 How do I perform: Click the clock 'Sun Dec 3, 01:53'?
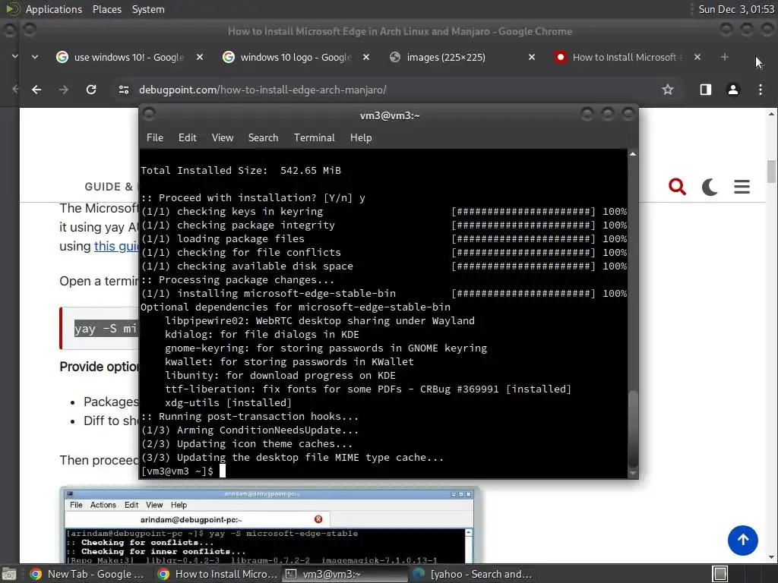coord(736,9)
